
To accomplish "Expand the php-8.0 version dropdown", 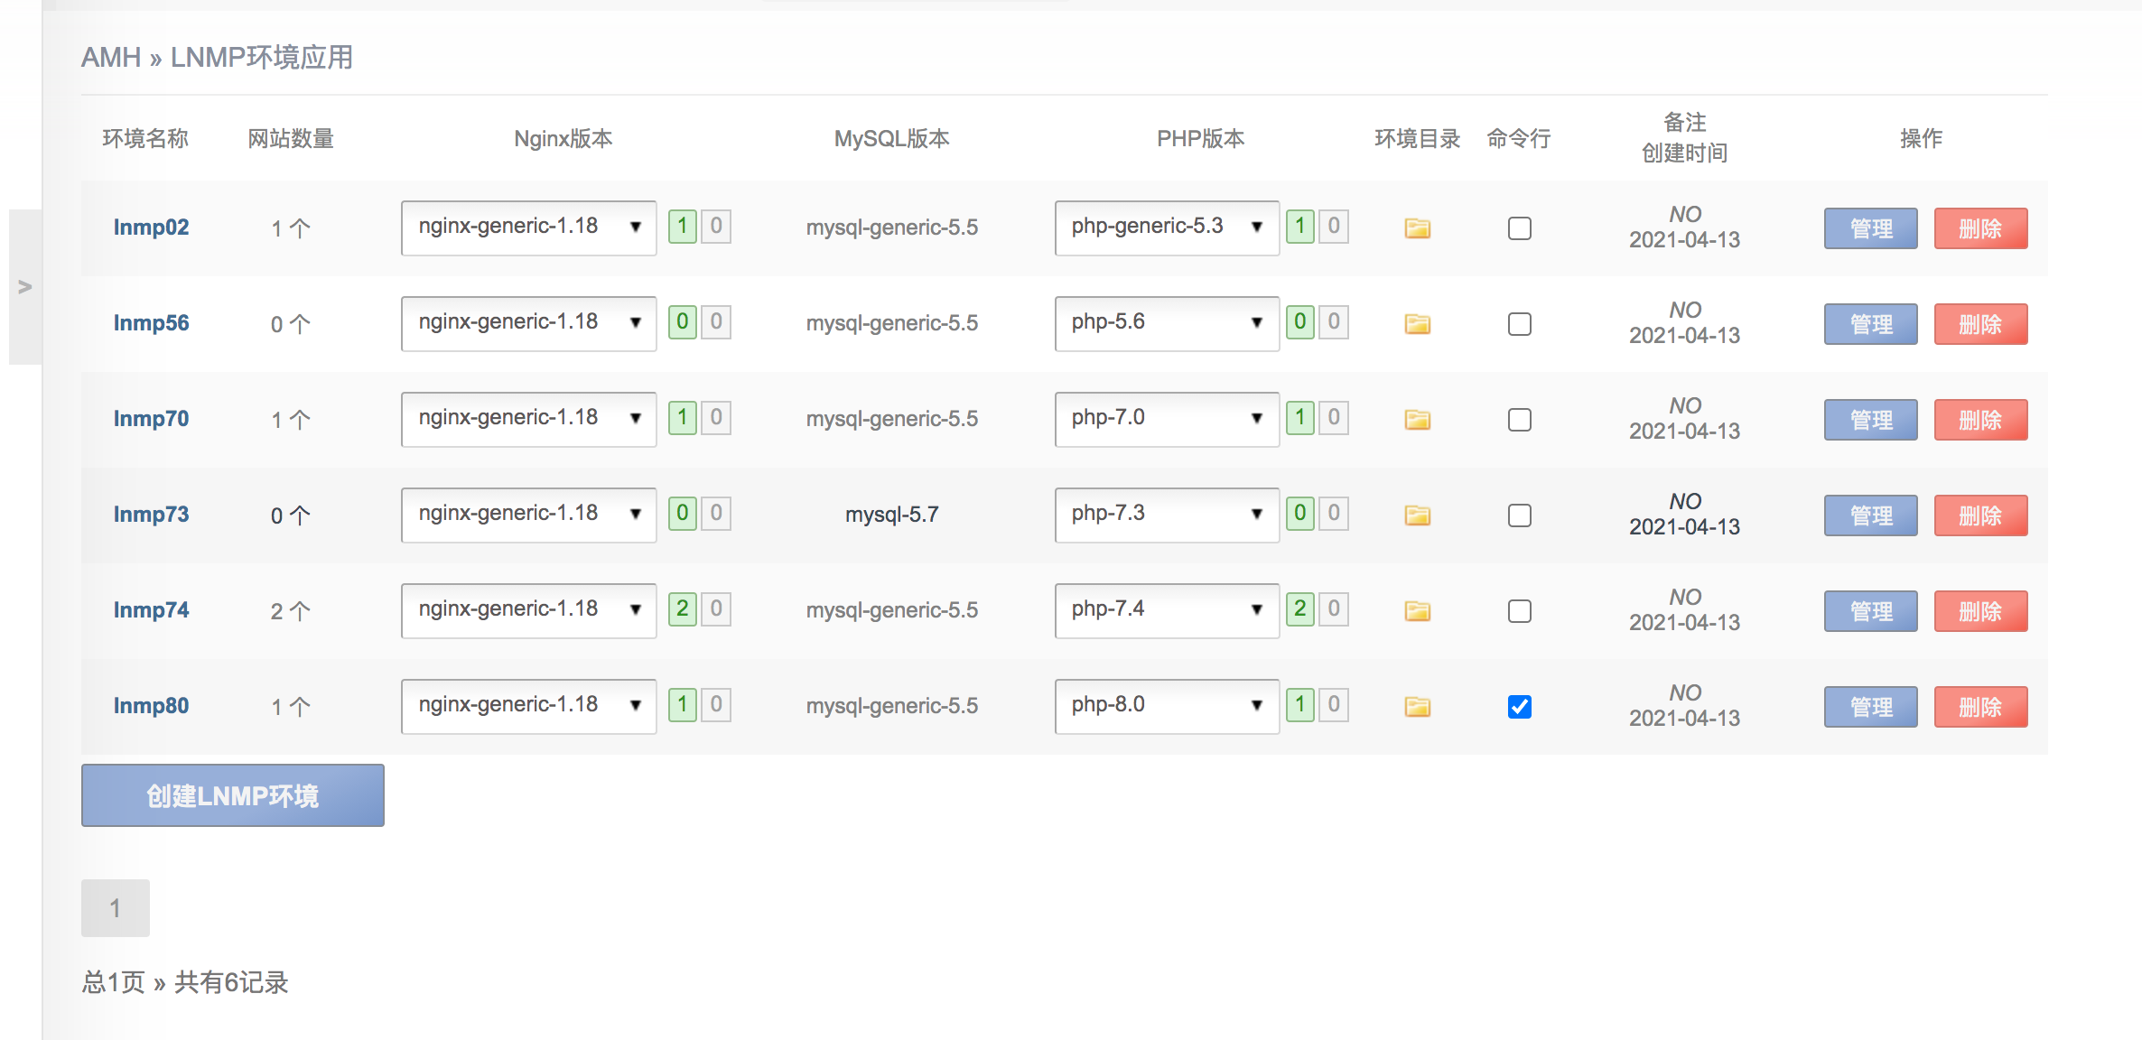I will [1166, 705].
